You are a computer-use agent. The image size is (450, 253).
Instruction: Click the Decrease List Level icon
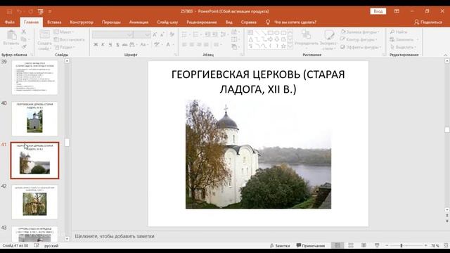pyautogui.click(x=208, y=34)
